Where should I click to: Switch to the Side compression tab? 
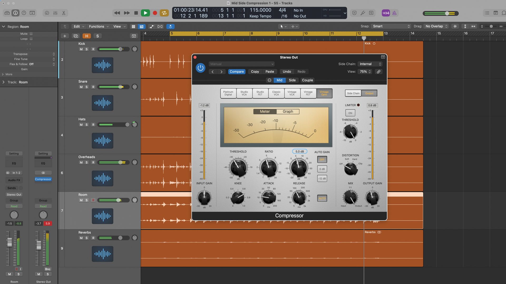point(292,80)
